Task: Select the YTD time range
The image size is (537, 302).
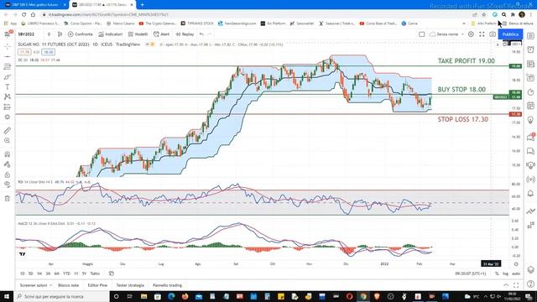Action: point(66,273)
